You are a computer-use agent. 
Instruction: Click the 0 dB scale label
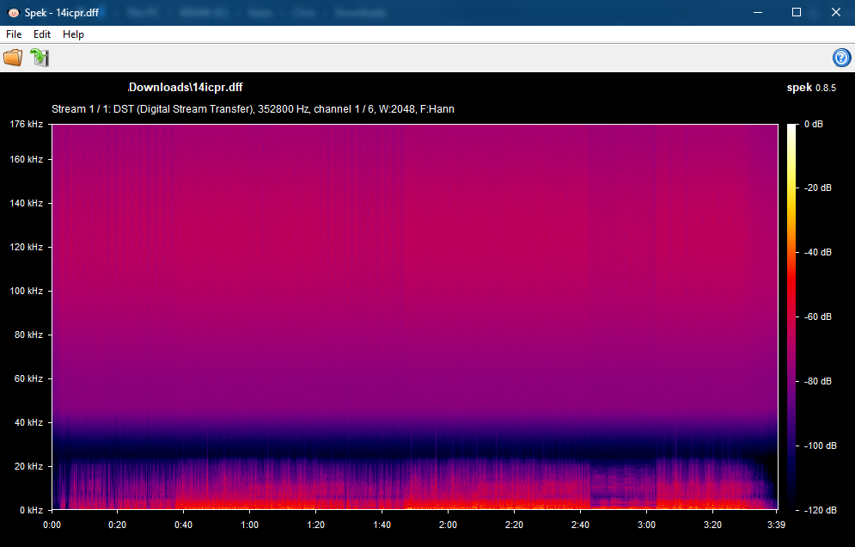(x=814, y=124)
